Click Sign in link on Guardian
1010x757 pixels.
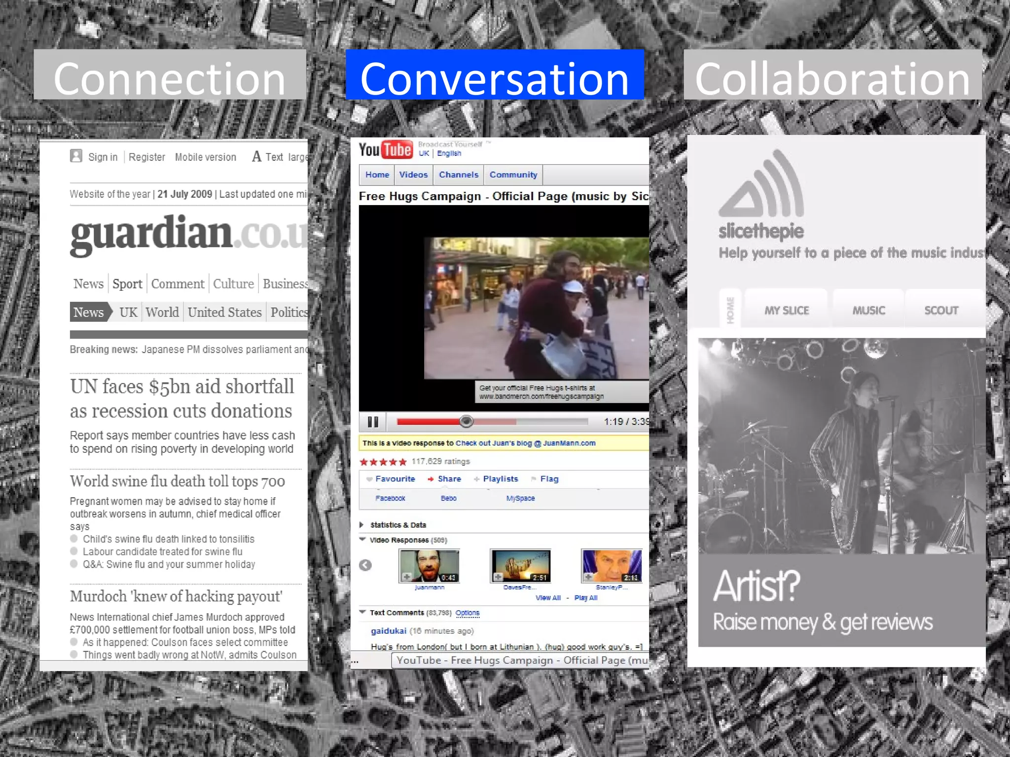pos(103,157)
